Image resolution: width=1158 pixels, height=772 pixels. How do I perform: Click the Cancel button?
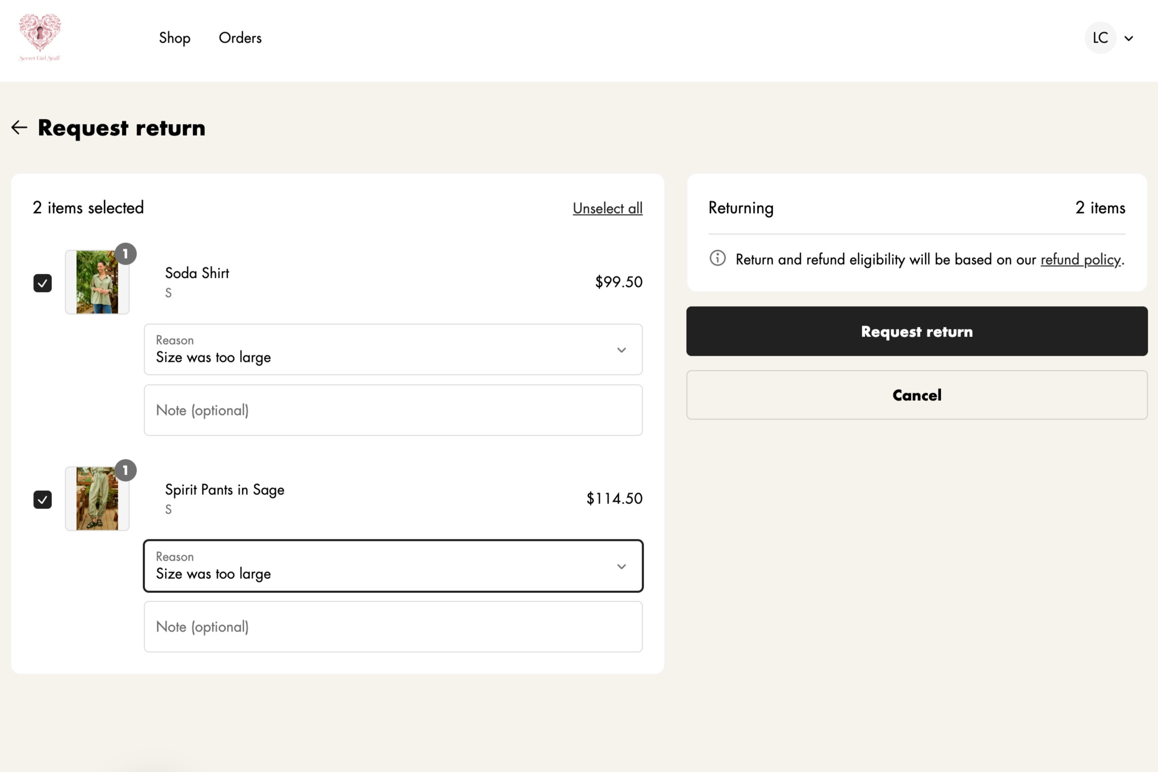pos(917,395)
